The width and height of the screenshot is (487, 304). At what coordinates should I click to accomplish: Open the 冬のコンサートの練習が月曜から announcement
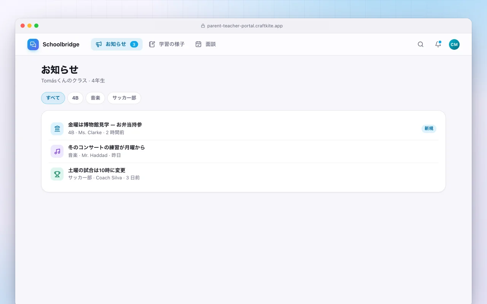coord(243,151)
